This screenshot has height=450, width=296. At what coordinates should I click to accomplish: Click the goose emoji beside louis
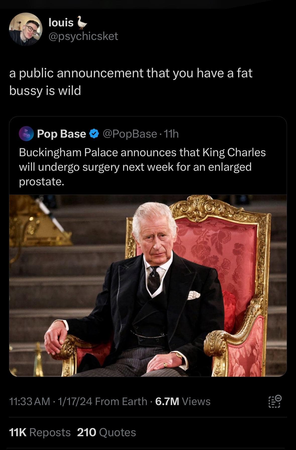coord(82,23)
